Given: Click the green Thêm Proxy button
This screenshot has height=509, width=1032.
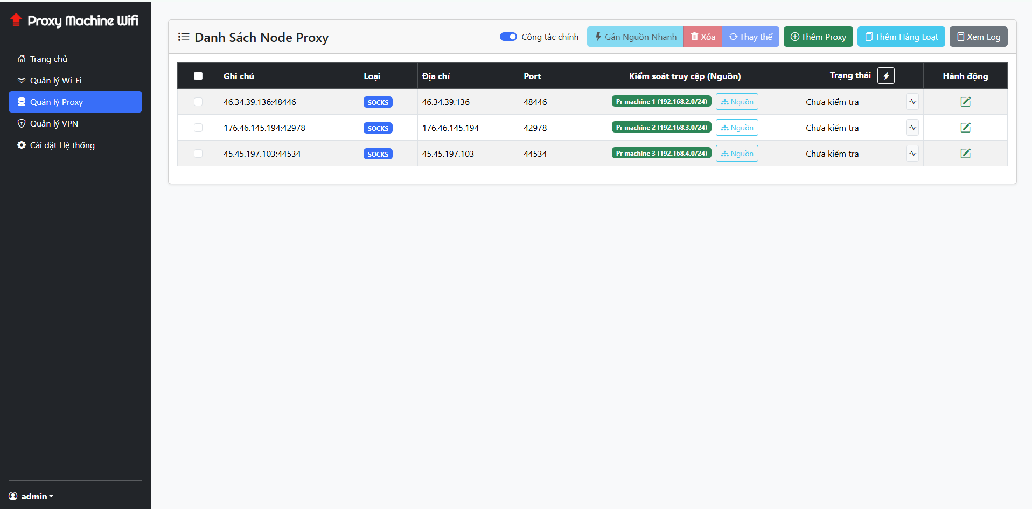Looking at the screenshot, I should click(x=818, y=37).
